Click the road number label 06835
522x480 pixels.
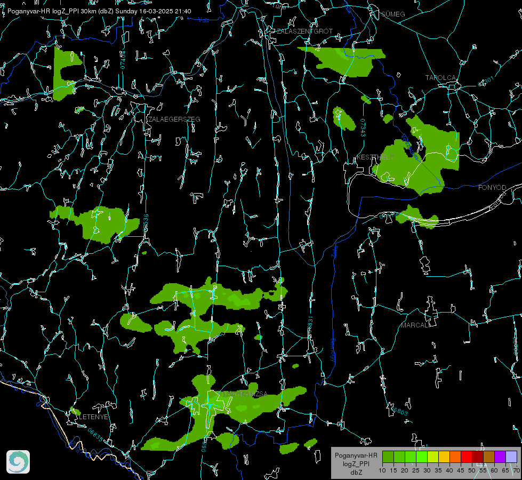point(95,435)
